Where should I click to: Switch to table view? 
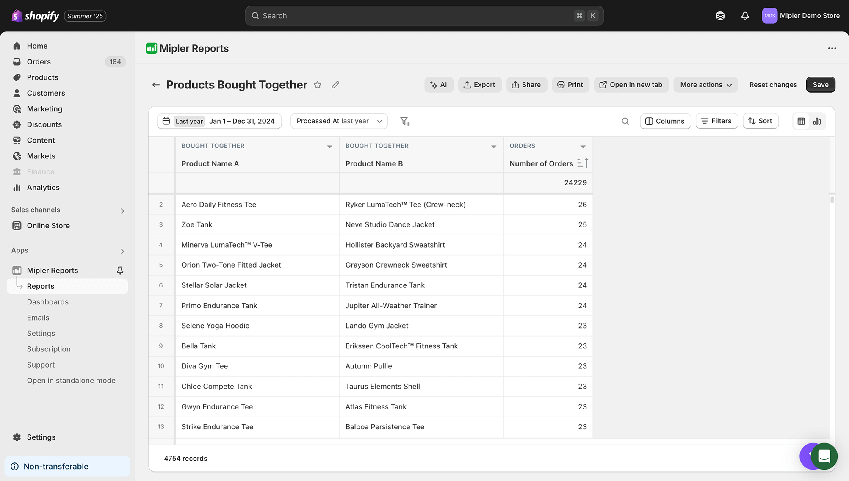point(801,122)
